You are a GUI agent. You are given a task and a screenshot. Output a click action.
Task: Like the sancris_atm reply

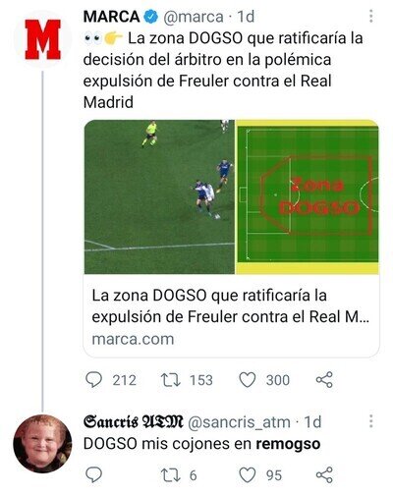tap(248, 475)
